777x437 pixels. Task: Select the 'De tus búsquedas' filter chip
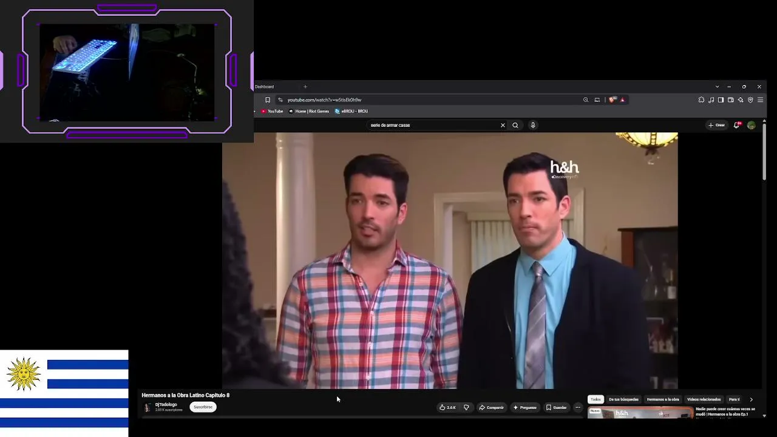click(623, 399)
